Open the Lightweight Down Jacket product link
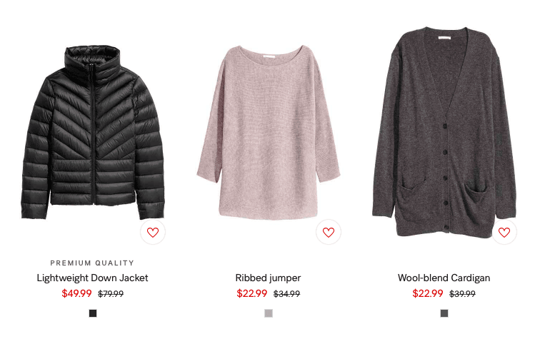 pos(92,278)
